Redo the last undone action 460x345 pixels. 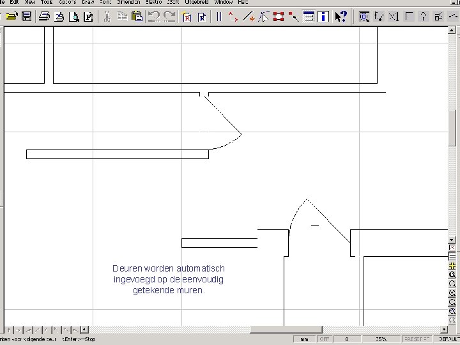point(169,16)
